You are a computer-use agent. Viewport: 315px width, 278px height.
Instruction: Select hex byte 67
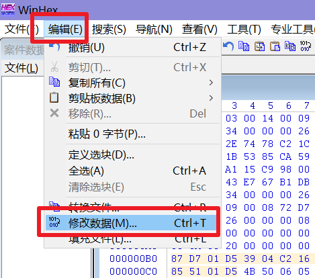click(267, 182)
